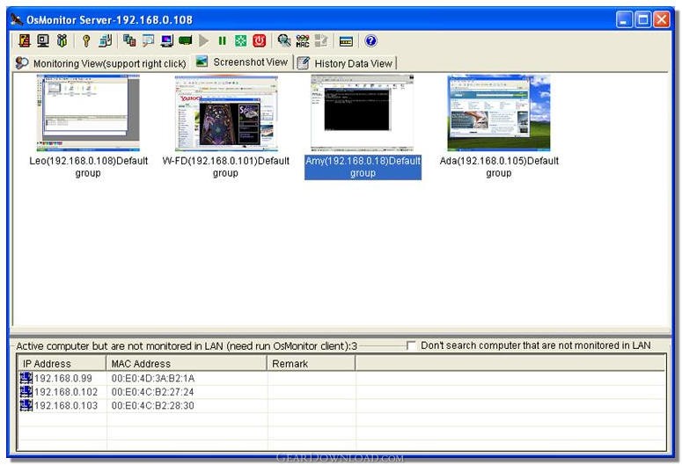This screenshot has width=682, height=465.
Task: Click the networked computers toolbar icon
Action: [106, 40]
